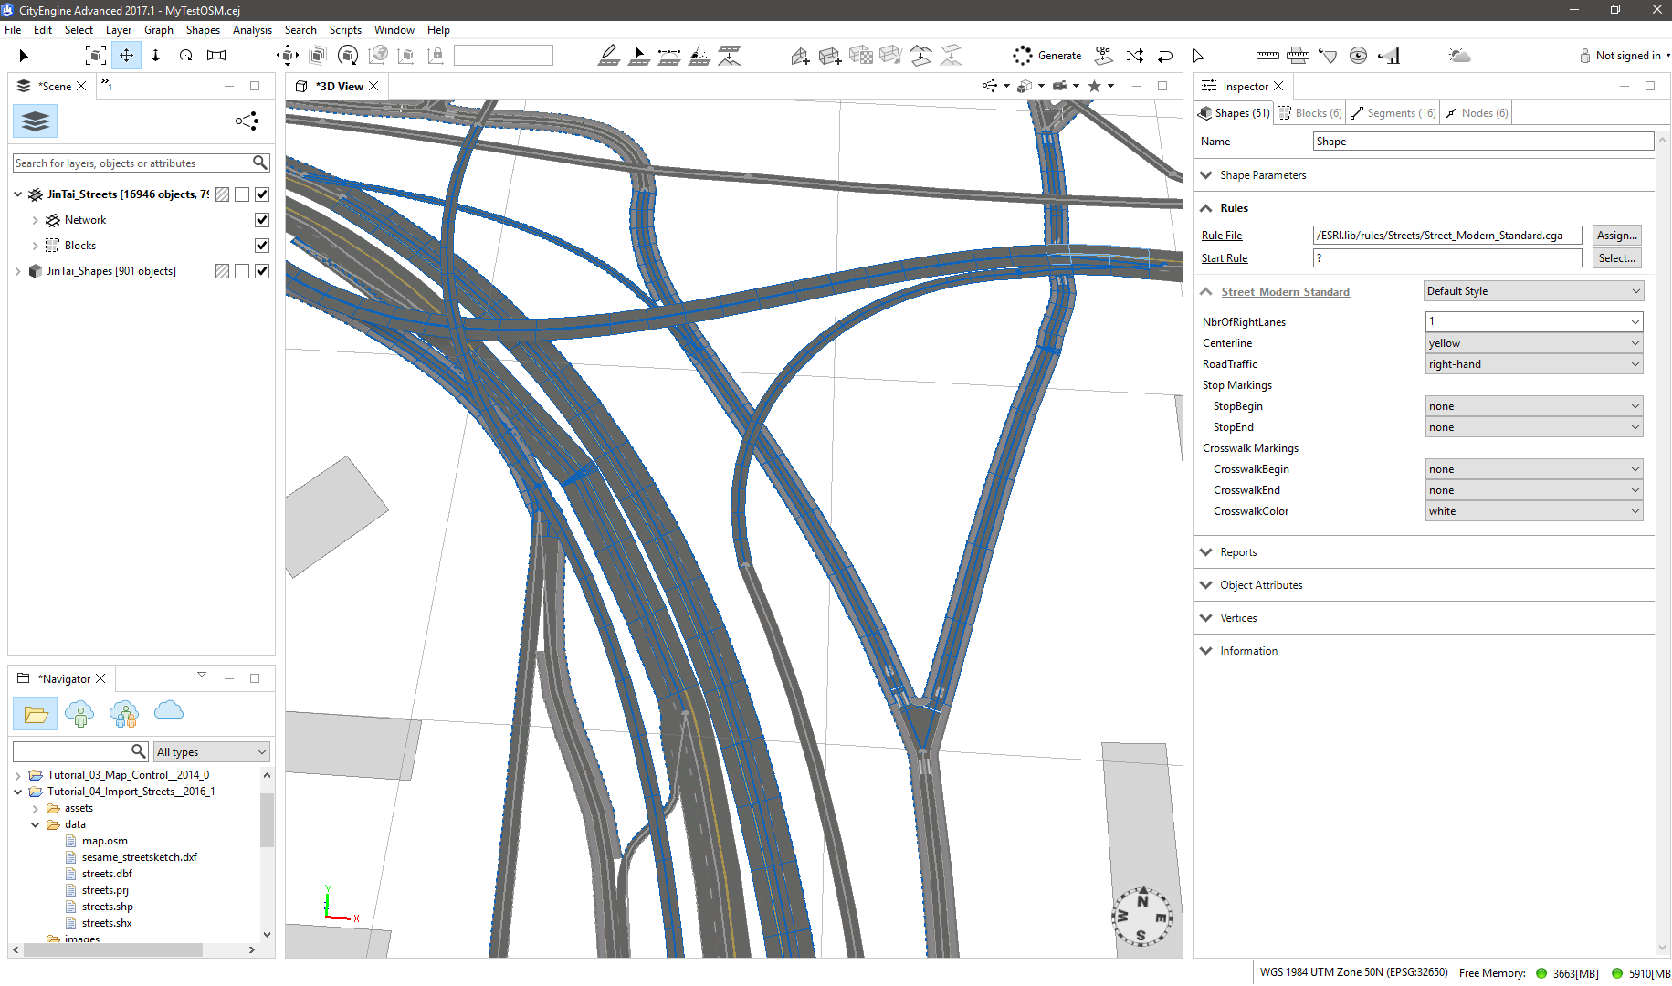Activate the Move/Pan navigation tool
Image resolution: width=1672 pixels, height=986 pixels.
tap(126, 56)
